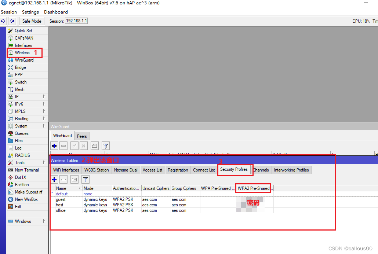Switch to the Access List tab

[152, 170]
